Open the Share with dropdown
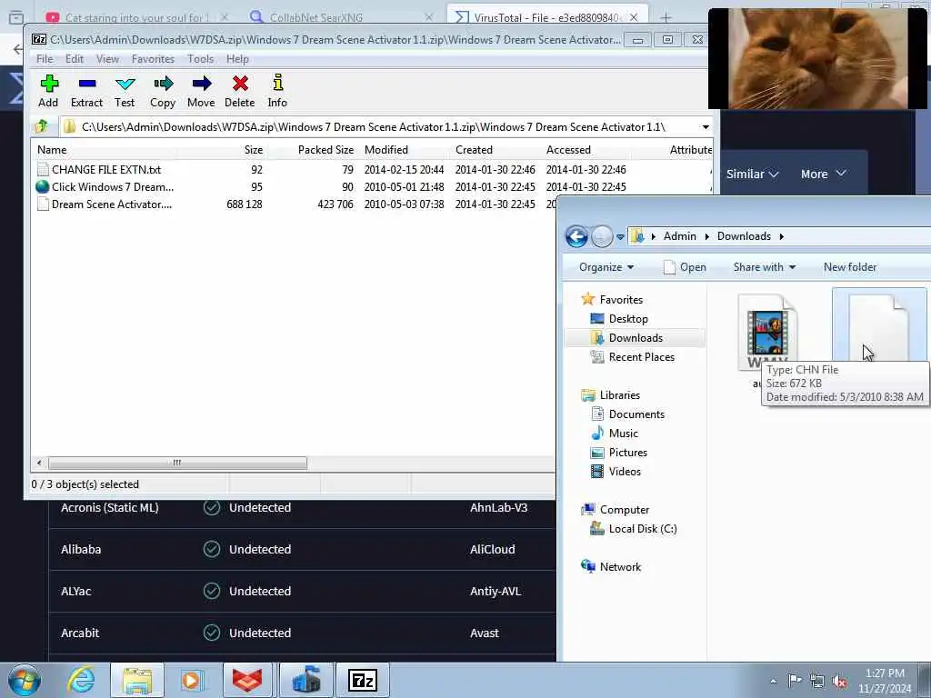 point(764,267)
